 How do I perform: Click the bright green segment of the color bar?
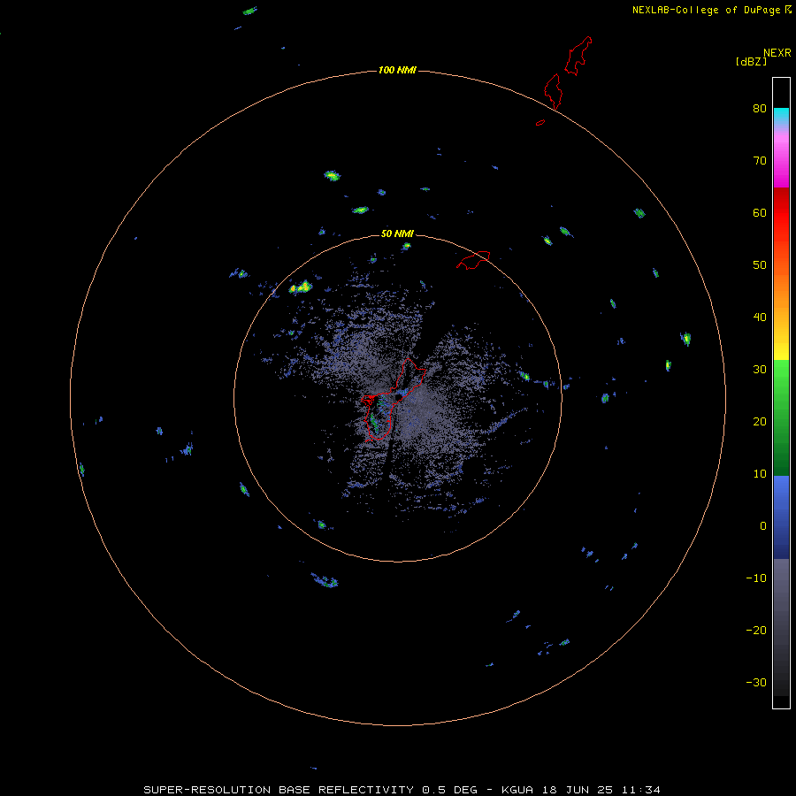781,376
